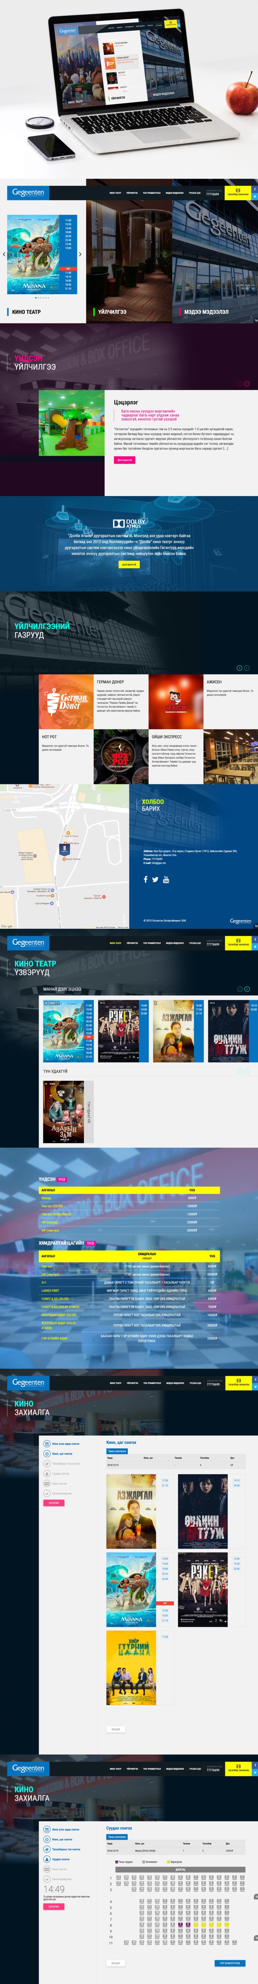The height and width of the screenshot is (1984, 258).
Task: Click blue continue button below the seat map
Action: 230,1963
